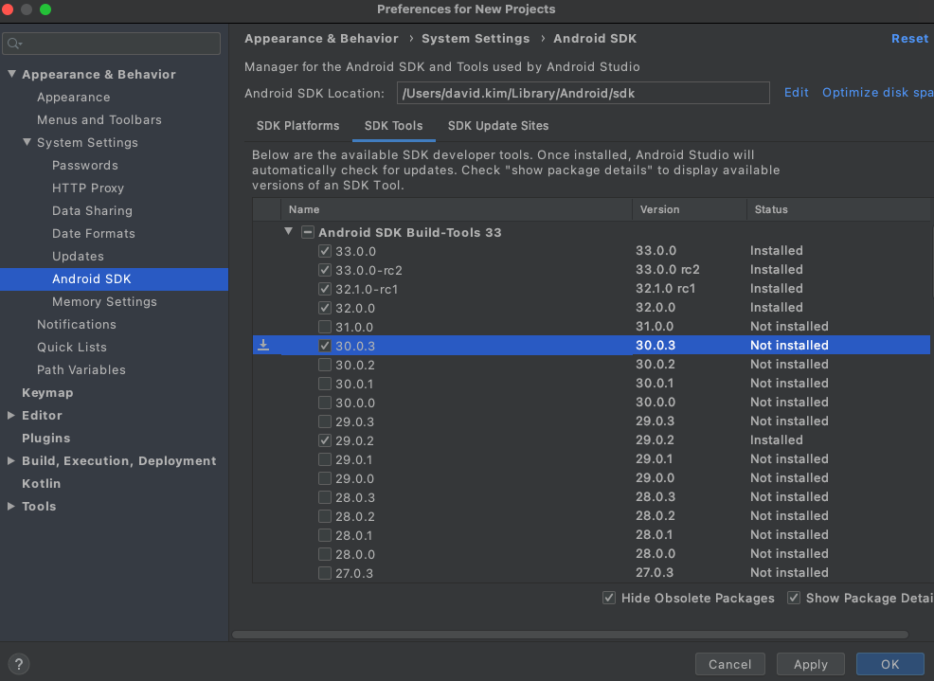
Task: Toggle Show Package Details checkbox
Action: point(794,598)
